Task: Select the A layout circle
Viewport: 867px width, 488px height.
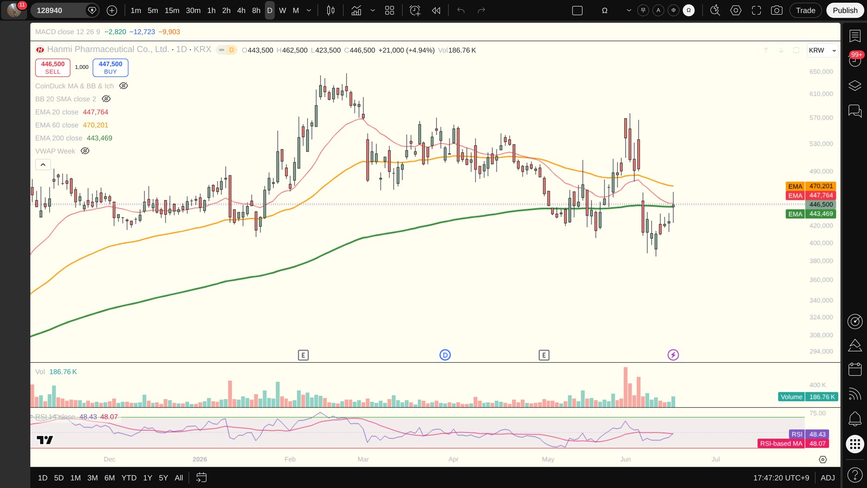Action: coord(658,10)
